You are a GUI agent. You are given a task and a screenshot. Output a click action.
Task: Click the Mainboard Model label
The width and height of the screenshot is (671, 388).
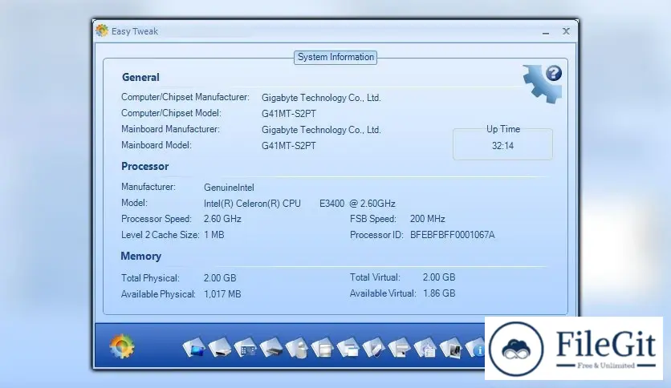pos(157,145)
